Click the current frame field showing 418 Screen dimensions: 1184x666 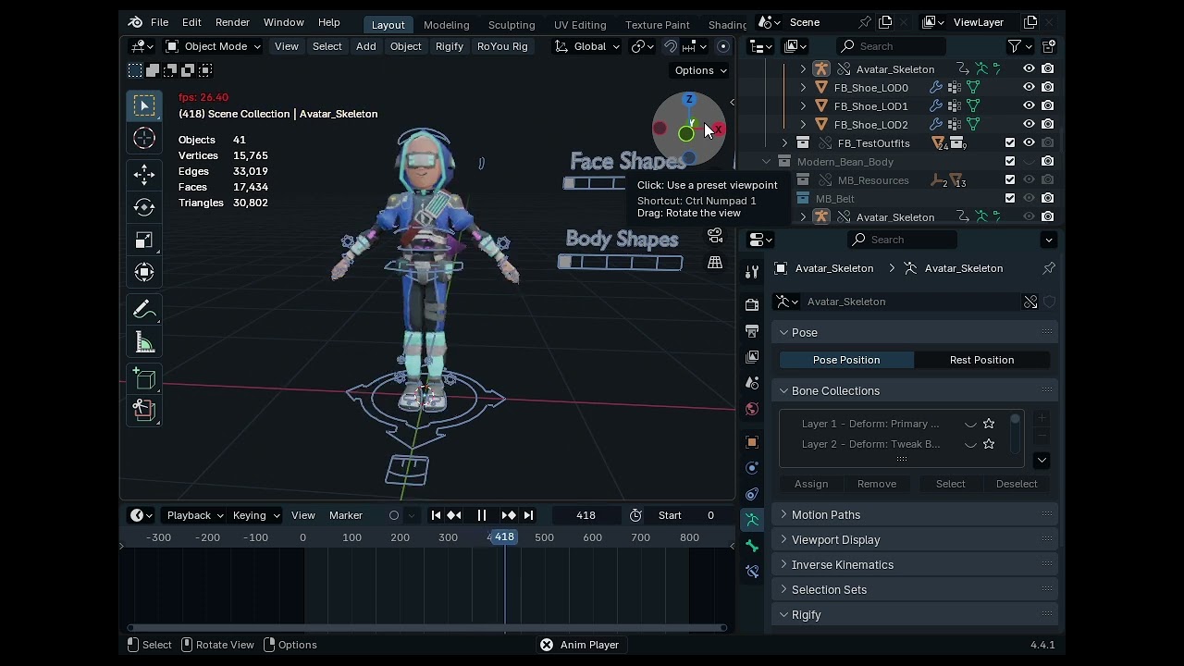pos(585,515)
